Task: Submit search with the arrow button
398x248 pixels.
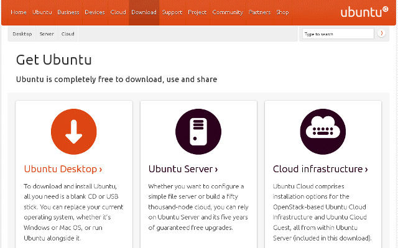Action: (x=381, y=33)
